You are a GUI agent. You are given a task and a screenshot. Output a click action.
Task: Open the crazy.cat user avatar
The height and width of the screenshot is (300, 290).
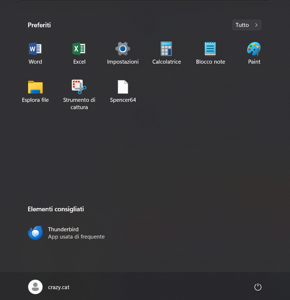tap(35, 287)
